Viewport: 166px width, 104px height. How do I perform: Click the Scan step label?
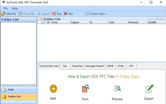(85, 99)
